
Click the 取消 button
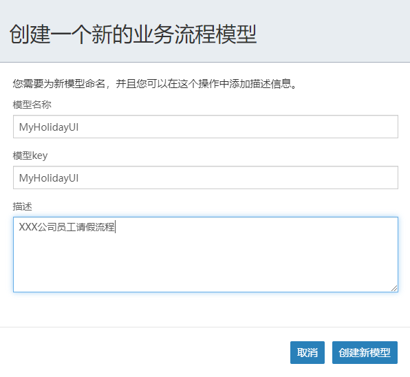click(x=307, y=352)
